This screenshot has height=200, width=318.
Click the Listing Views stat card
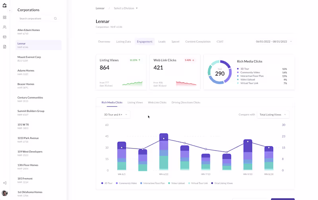click(121, 72)
